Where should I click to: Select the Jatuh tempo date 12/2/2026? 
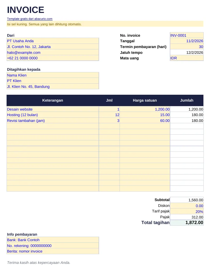(x=187, y=52)
